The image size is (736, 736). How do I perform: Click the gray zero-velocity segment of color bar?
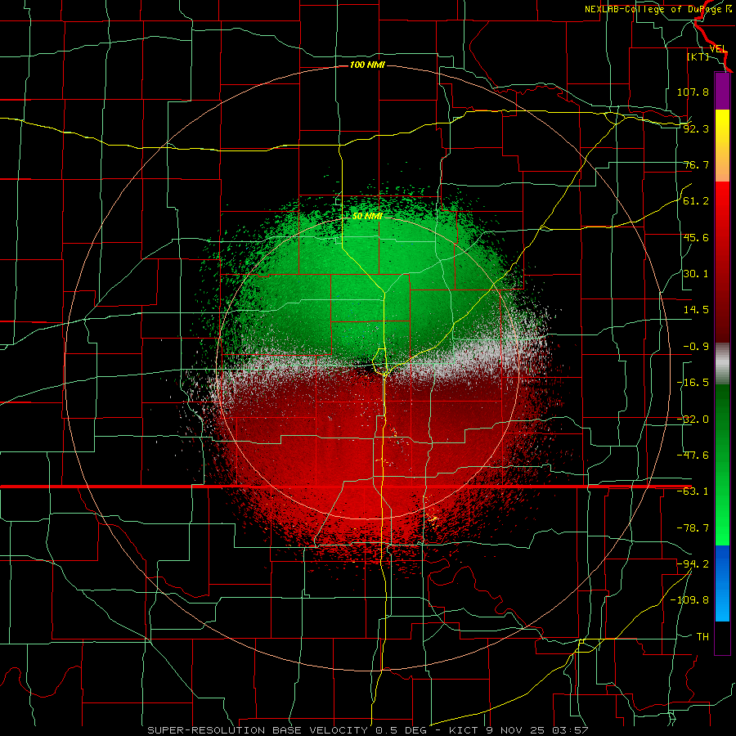click(x=722, y=364)
